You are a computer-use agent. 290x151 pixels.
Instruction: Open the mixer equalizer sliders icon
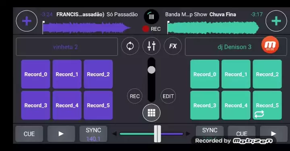tap(151, 46)
